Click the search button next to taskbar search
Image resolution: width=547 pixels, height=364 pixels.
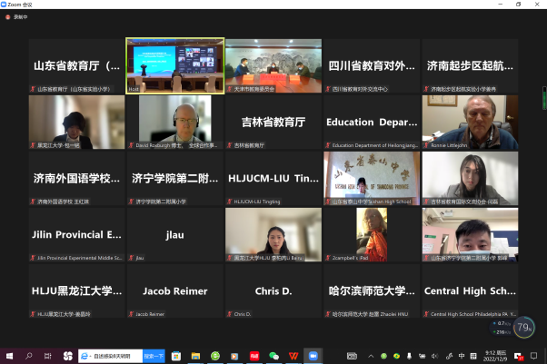(155, 355)
